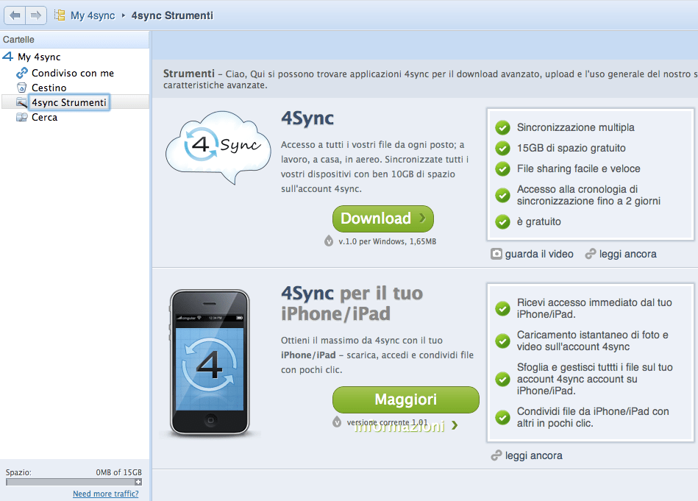Click the Spazio storage usage bar
The height and width of the screenshot is (501, 698).
pyautogui.click(x=74, y=482)
